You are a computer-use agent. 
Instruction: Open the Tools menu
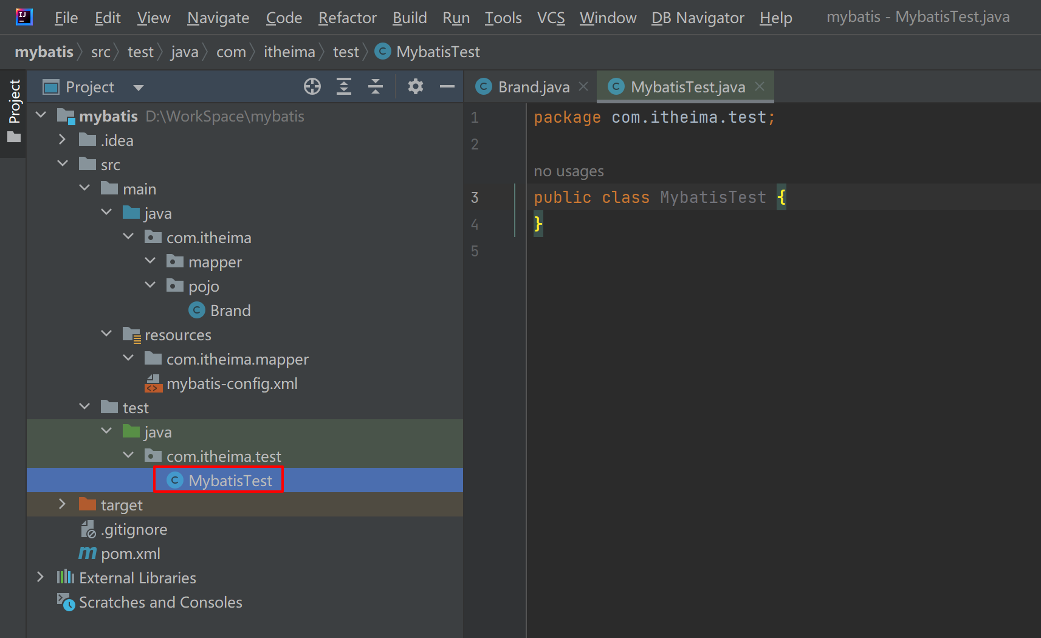(503, 18)
